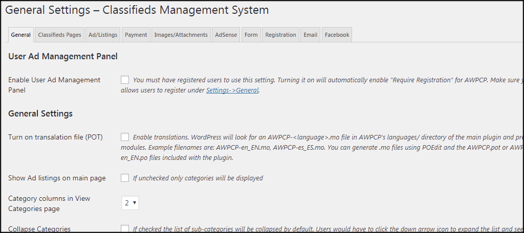Toggle the Collapse Categories checkbox
Screen dimensions: 524x233
tap(125, 228)
